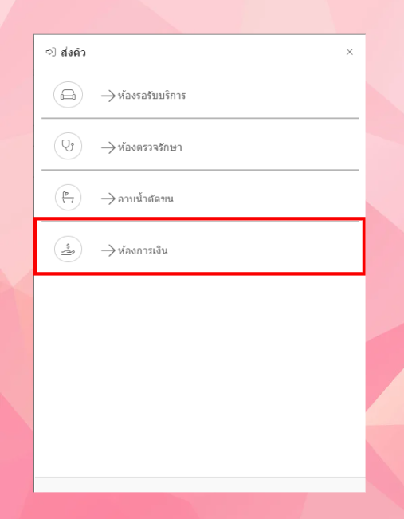
Task: Click the bathtub grooming icon
Action: coord(69,198)
